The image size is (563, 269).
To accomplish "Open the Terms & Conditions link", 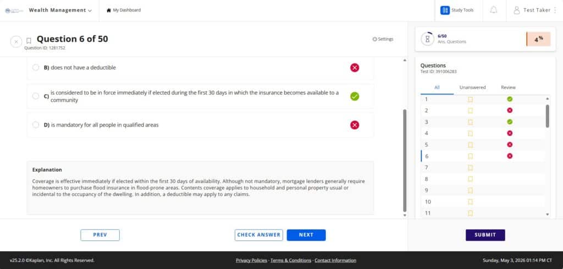I will click(291, 260).
